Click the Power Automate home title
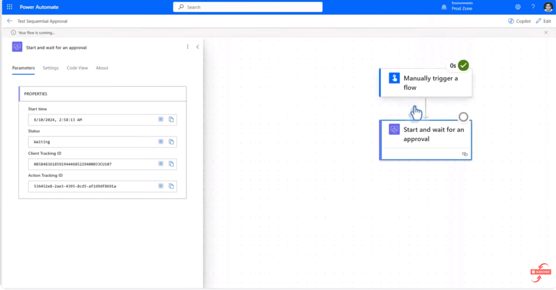Image resolution: width=556 pixels, height=290 pixels. coord(39,7)
